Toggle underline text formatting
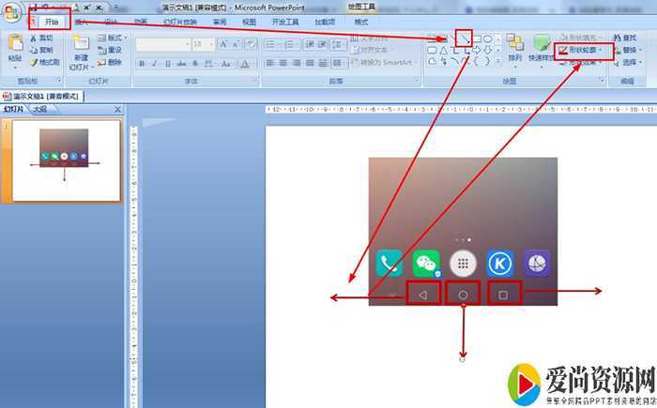 (x=168, y=63)
